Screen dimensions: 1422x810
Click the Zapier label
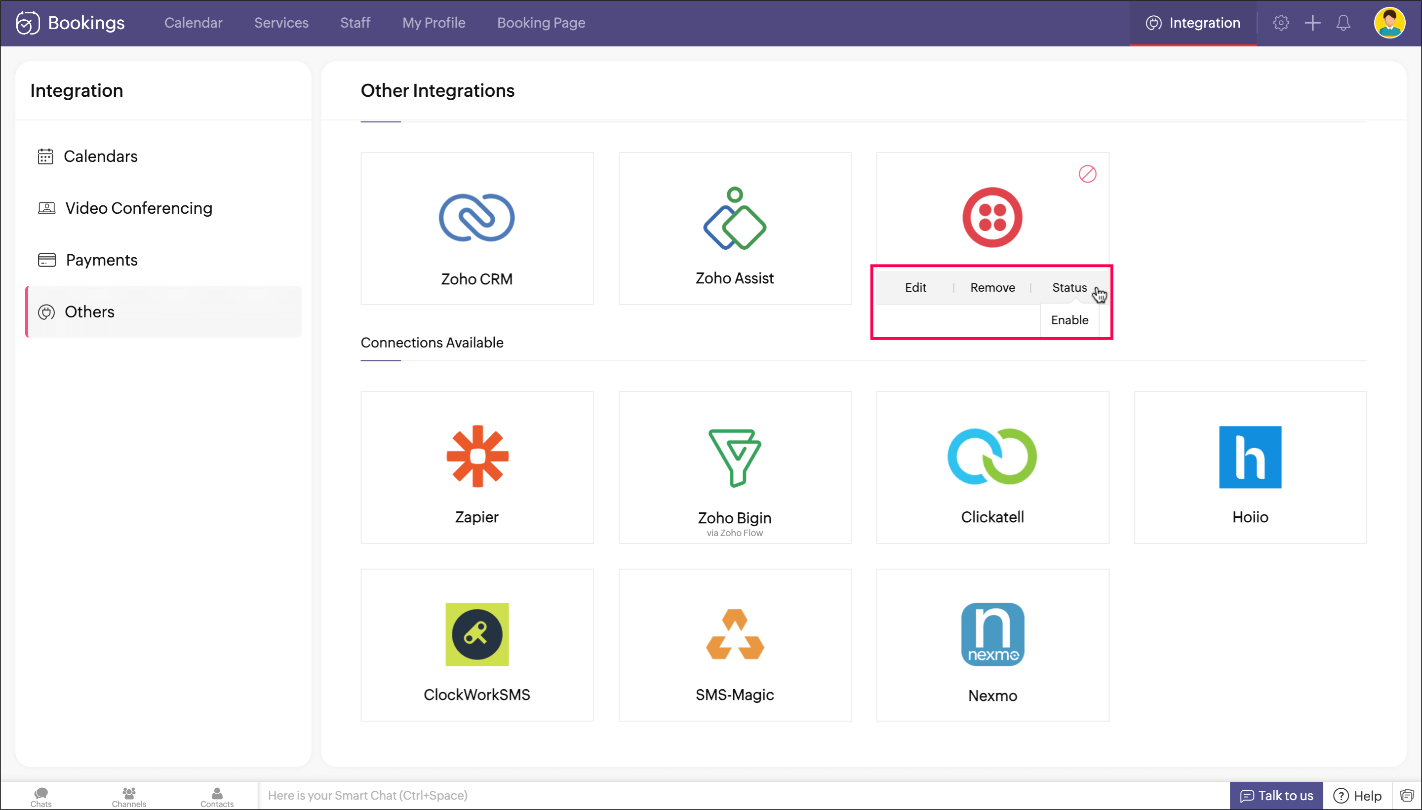click(x=477, y=517)
